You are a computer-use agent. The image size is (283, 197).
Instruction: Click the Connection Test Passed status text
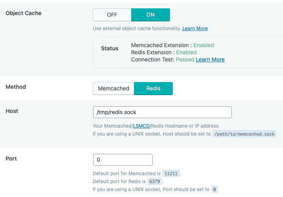[163, 59]
